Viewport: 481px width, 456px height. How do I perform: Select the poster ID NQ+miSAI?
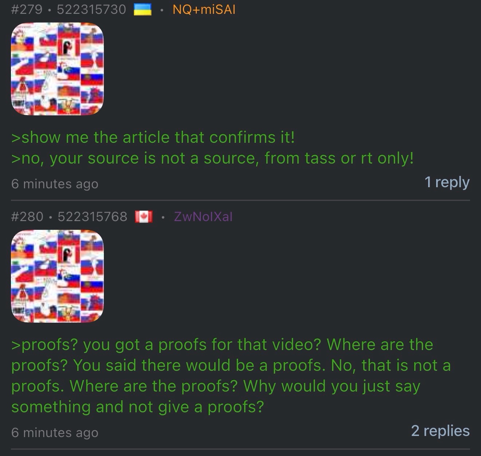204,9
